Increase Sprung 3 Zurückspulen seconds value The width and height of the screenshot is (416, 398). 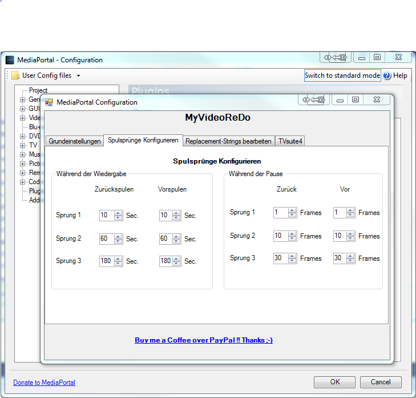click(x=118, y=258)
